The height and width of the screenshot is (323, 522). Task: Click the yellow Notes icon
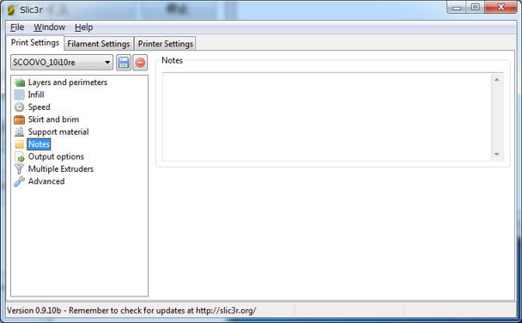tap(19, 144)
